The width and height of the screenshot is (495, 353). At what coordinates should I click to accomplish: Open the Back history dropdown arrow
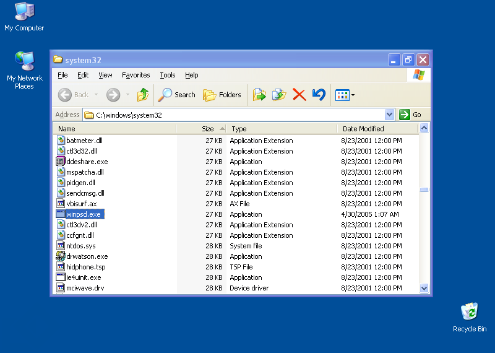pos(96,95)
